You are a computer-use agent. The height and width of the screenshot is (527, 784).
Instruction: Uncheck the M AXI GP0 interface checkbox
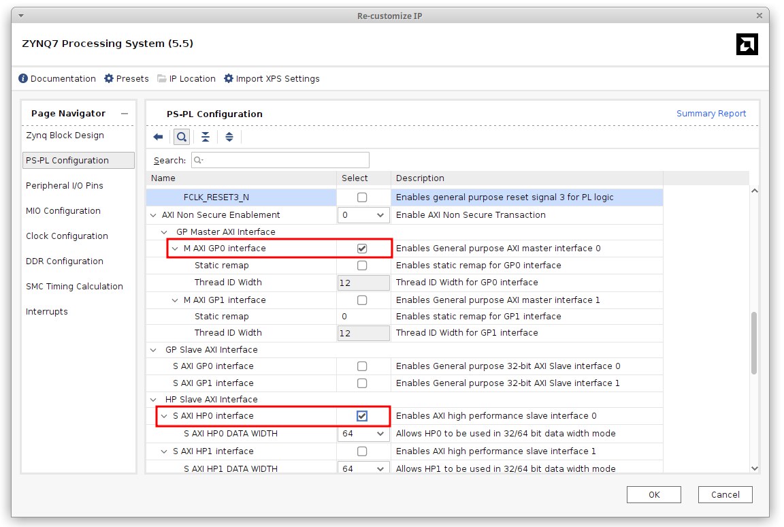362,249
